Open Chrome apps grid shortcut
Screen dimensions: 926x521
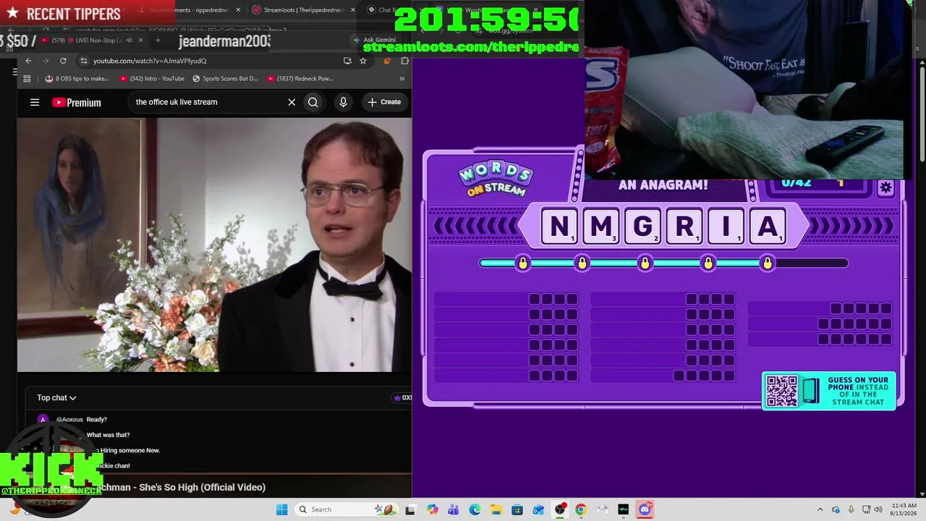27,79
